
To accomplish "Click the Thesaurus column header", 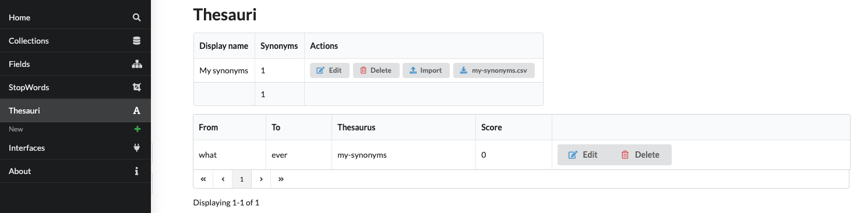I will click(404, 127).
